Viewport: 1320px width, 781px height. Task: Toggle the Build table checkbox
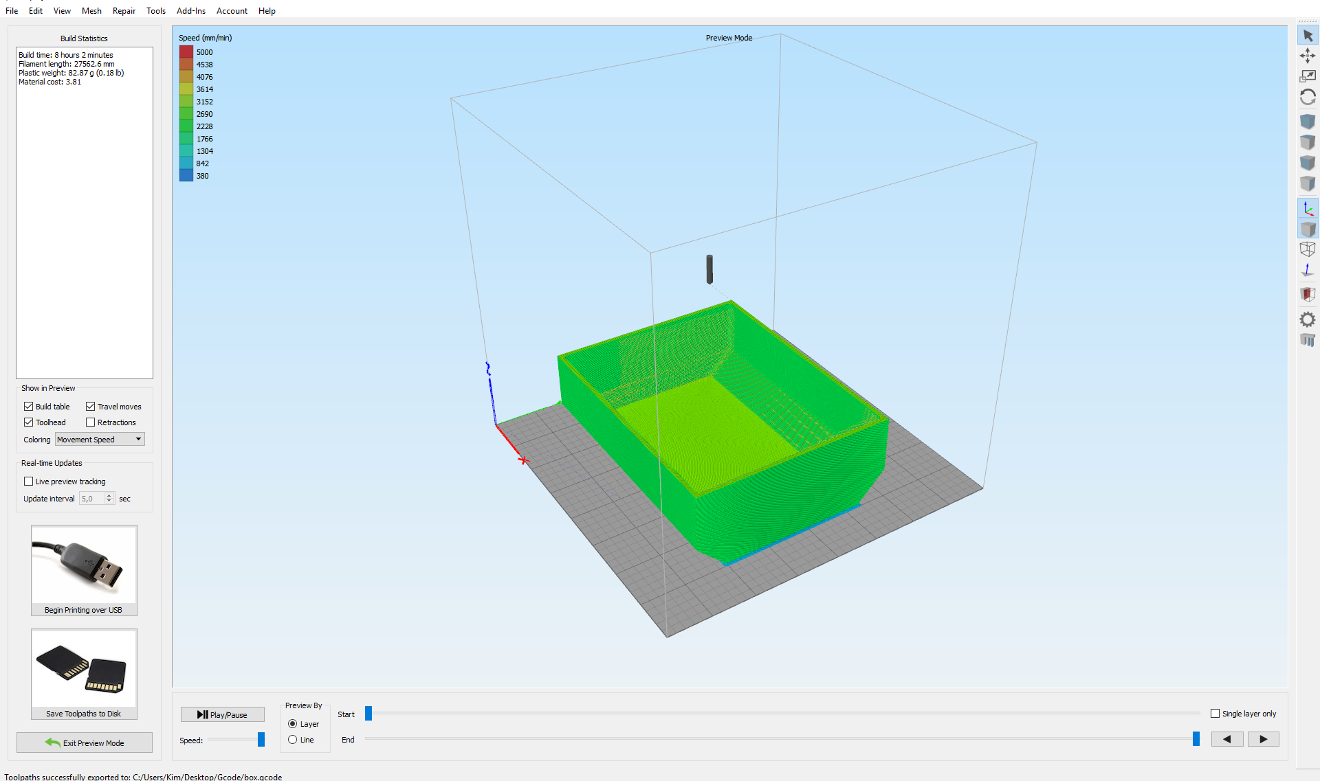(28, 407)
